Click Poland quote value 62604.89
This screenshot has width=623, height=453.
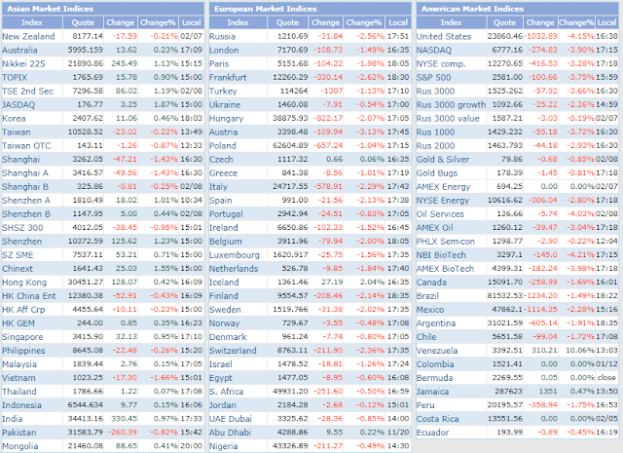tap(290, 146)
